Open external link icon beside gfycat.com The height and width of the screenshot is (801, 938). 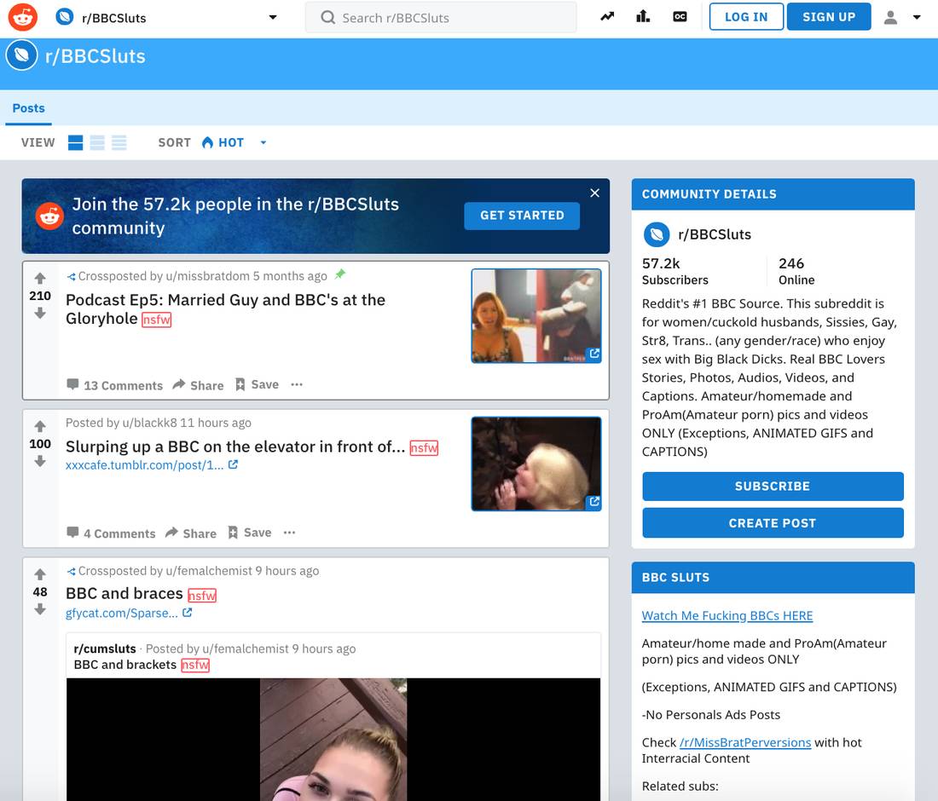188,613
